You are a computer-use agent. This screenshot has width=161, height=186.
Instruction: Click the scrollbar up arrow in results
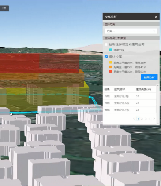(158, 85)
